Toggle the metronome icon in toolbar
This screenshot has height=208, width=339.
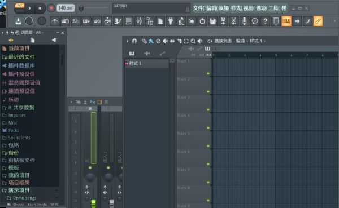click(54, 21)
